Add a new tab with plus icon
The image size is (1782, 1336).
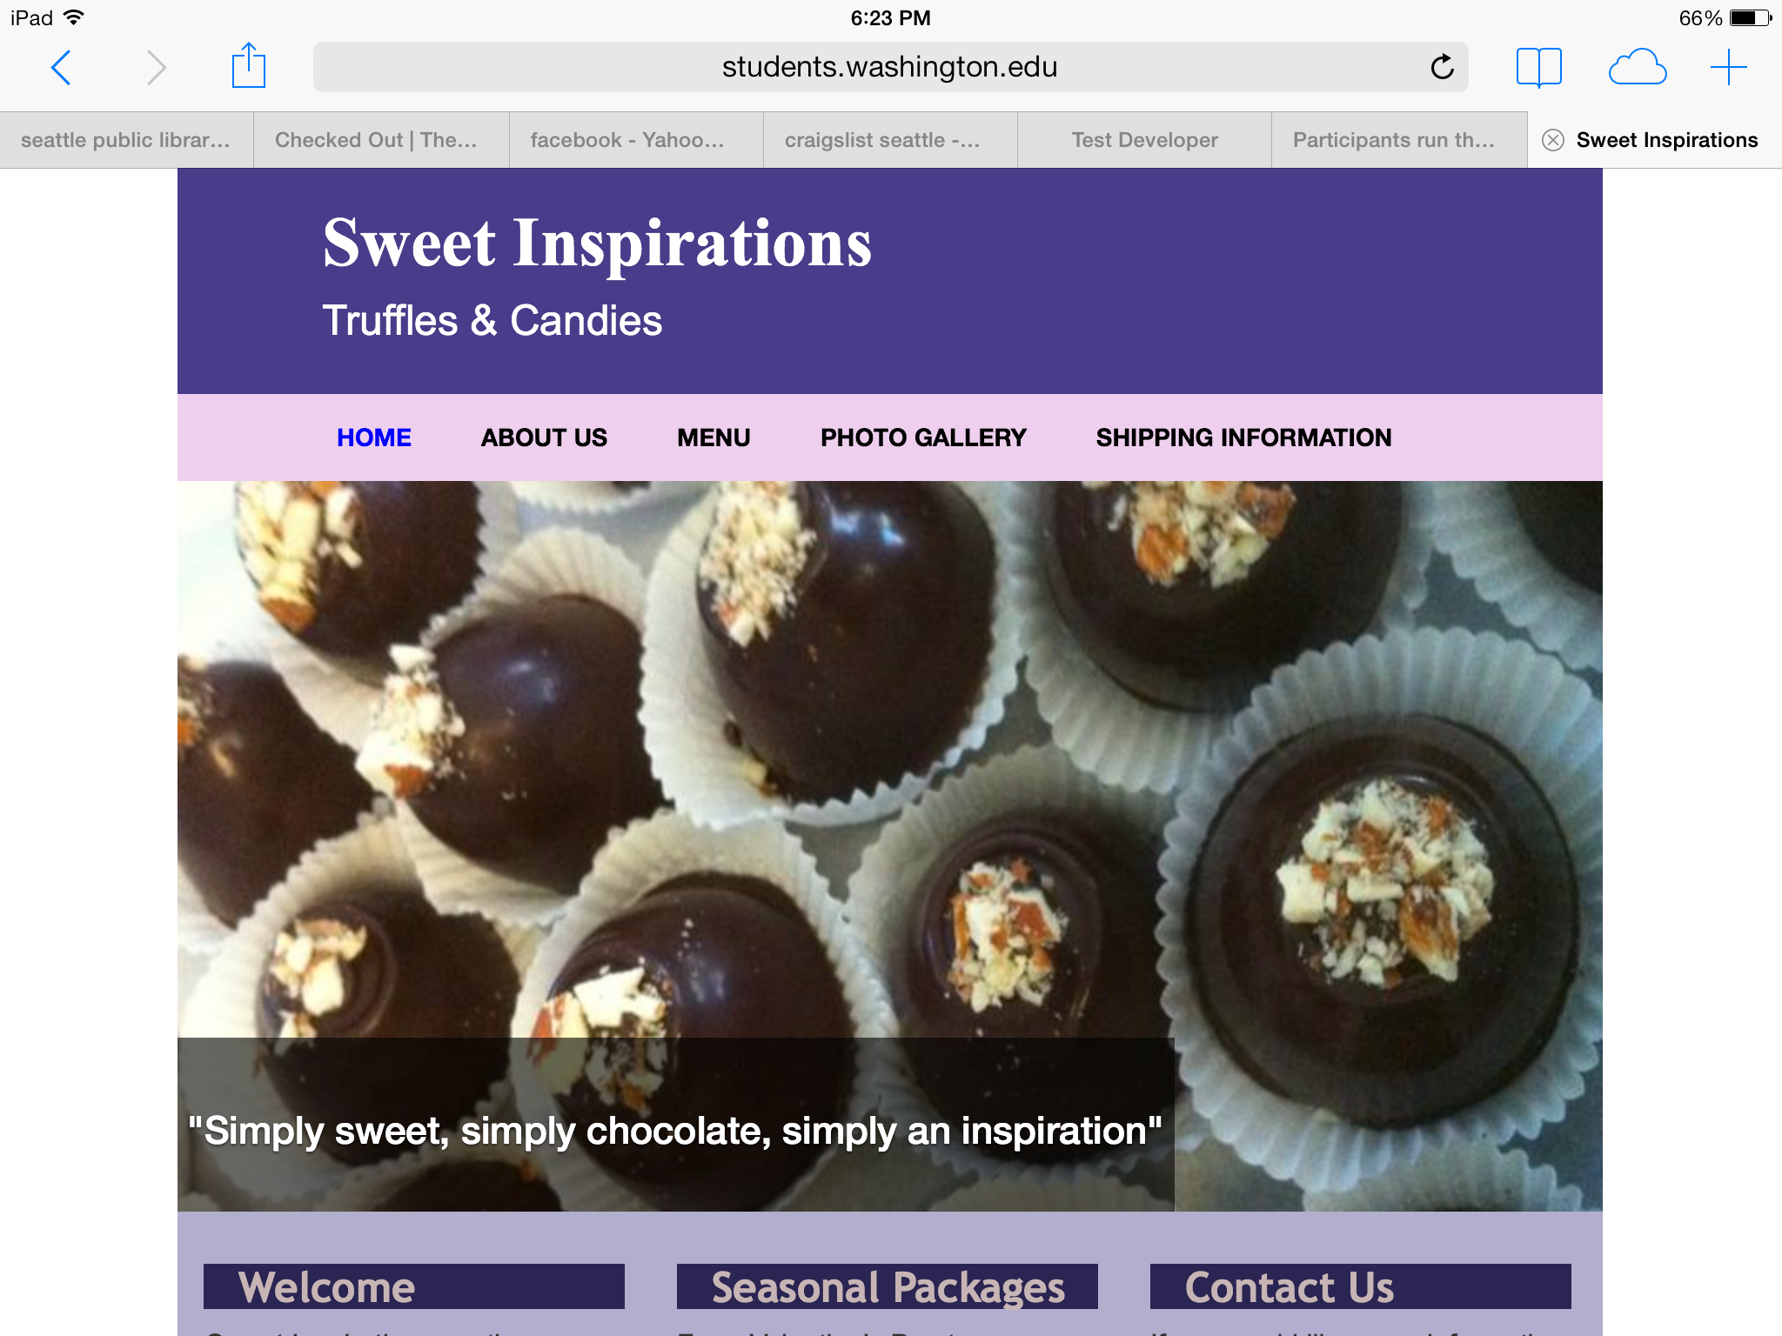pyautogui.click(x=1728, y=67)
